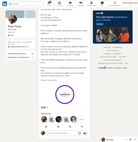Viewport: 138px width, 142px height.
Task: Toggle the heart reaction on the post
Action: 46,127
